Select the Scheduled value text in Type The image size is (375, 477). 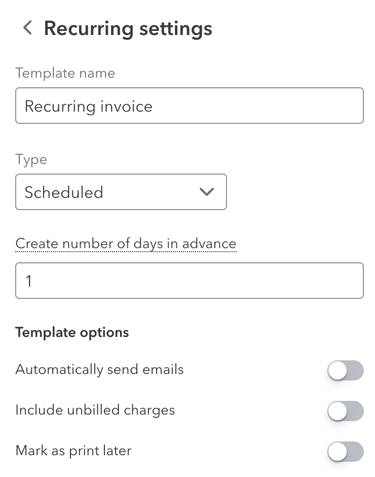64,192
